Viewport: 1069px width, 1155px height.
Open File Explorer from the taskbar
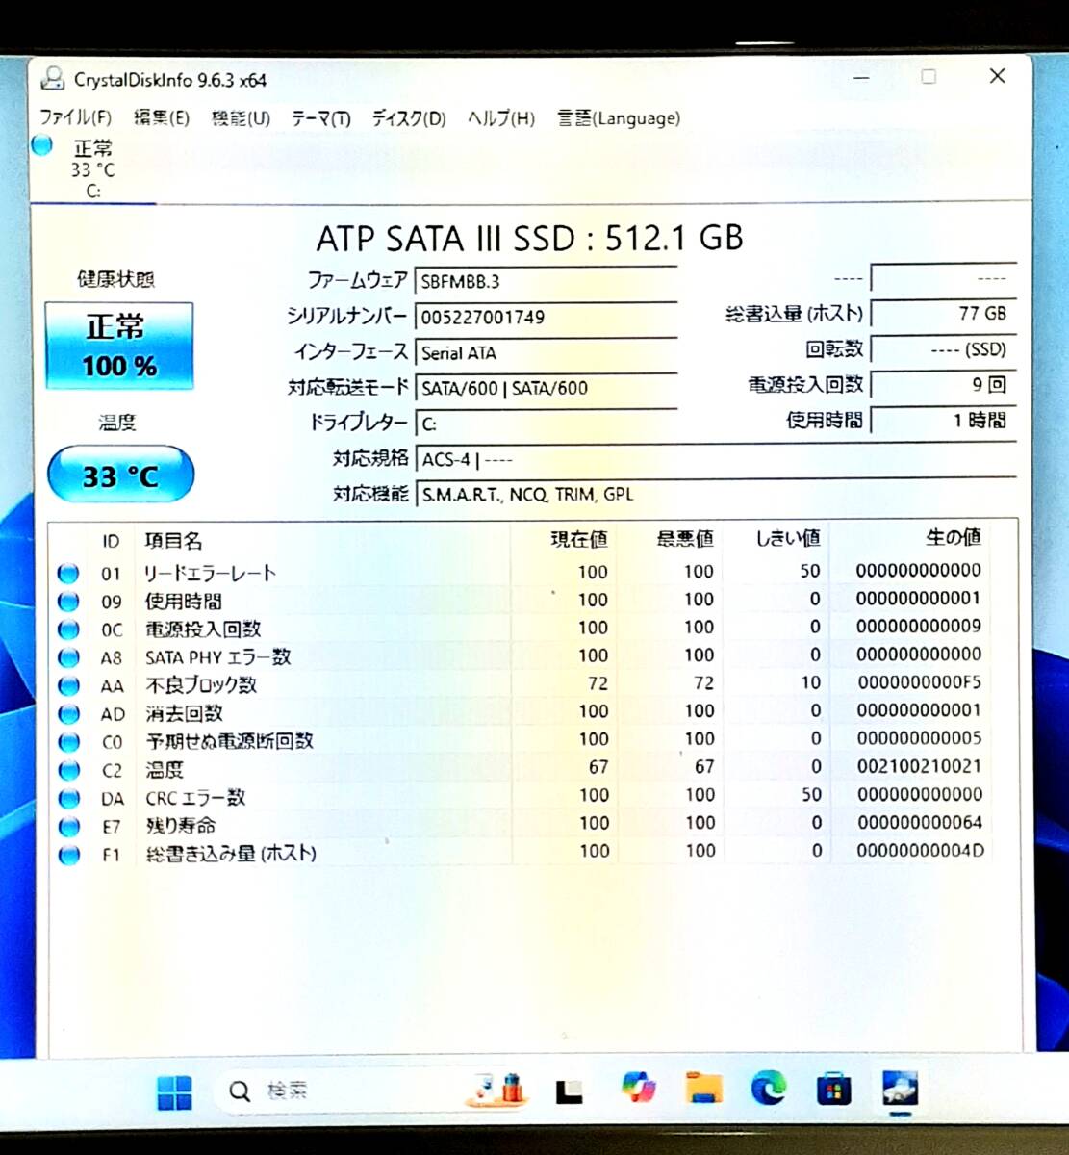coord(703,1089)
